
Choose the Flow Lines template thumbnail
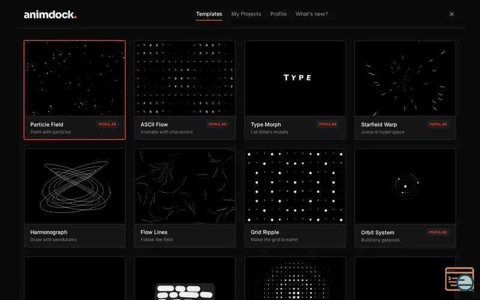185,187
